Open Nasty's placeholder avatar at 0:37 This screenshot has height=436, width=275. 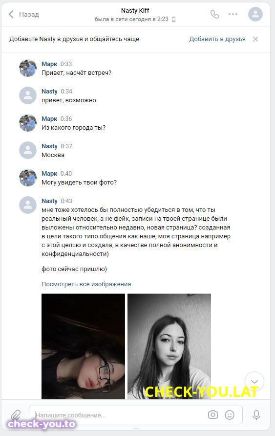pyautogui.click(x=28, y=150)
